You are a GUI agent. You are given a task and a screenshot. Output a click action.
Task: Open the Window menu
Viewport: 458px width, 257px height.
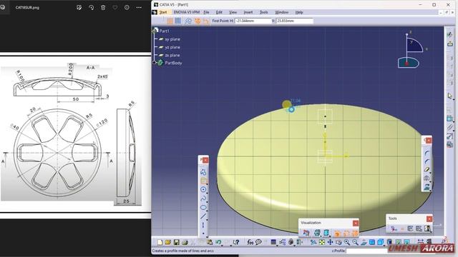281,12
